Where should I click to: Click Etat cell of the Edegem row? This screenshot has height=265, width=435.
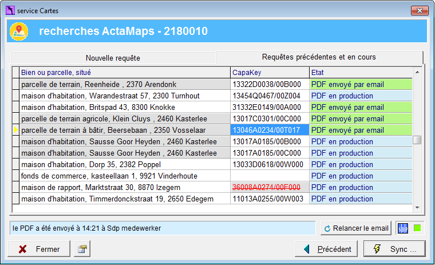tap(361, 199)
